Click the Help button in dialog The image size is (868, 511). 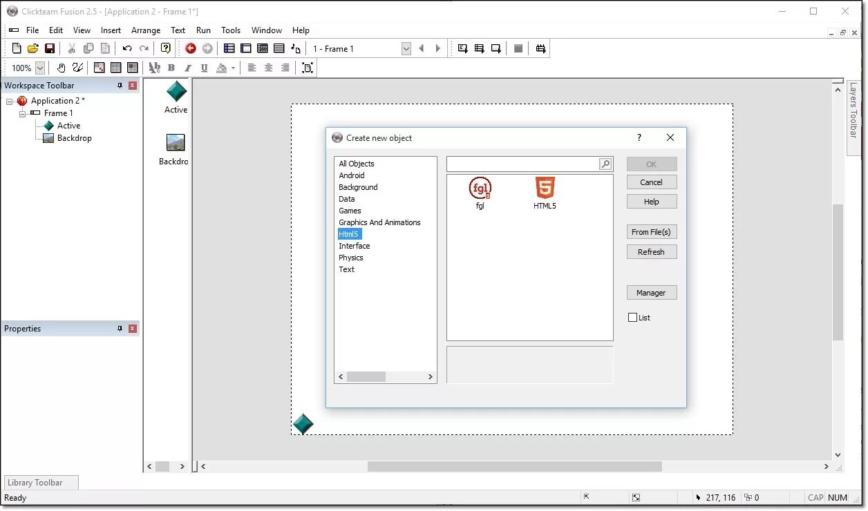[652, 202]
